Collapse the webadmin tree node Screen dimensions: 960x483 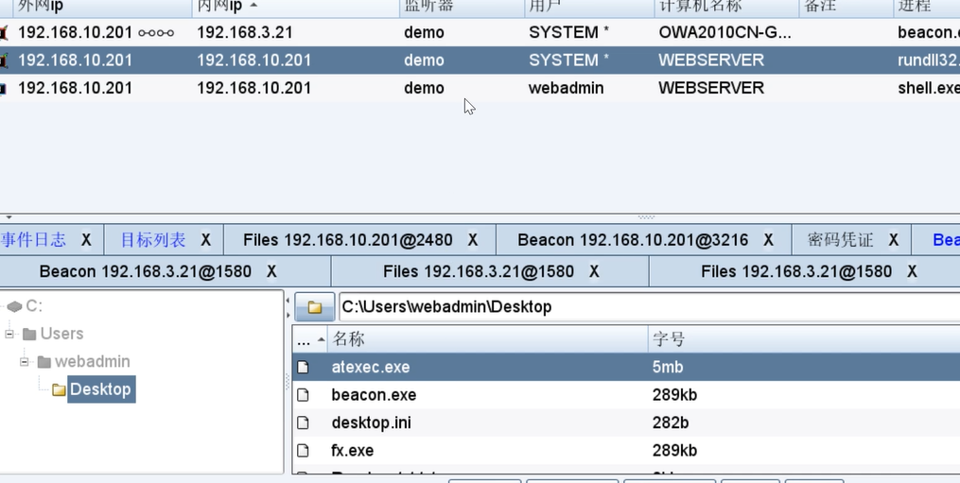pos(24,362)
